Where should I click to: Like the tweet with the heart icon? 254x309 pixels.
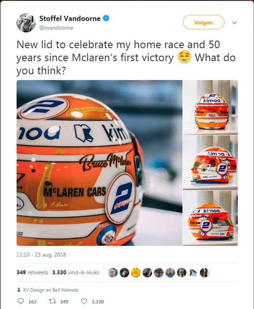[84, 301]
